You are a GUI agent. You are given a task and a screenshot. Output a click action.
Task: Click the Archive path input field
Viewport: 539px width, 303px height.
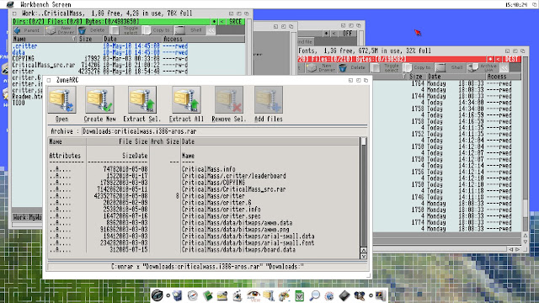click(224, 131)
